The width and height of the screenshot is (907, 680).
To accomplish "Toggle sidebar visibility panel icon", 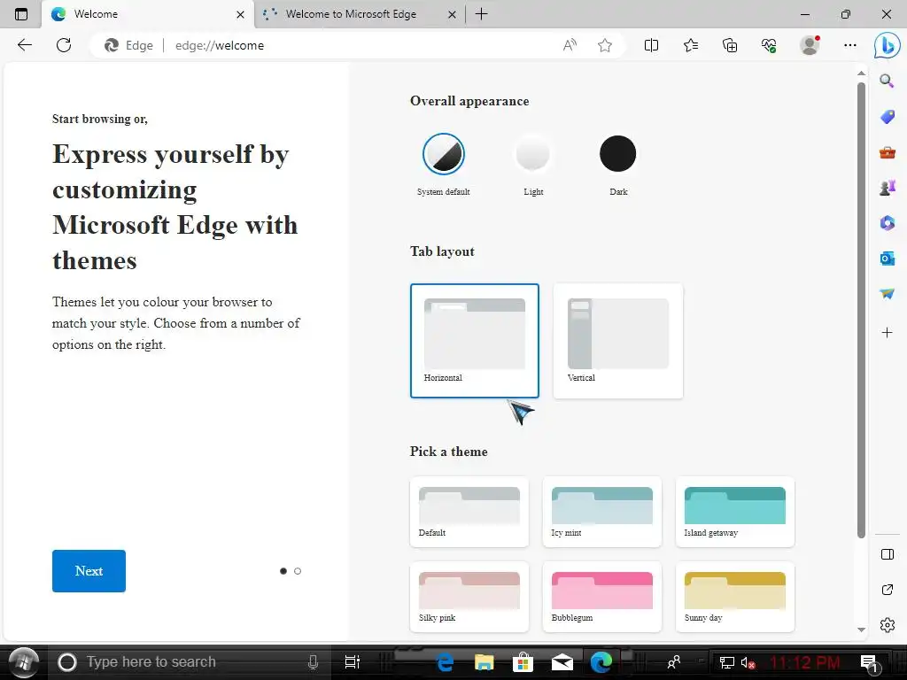I will (x=888, y=554).
